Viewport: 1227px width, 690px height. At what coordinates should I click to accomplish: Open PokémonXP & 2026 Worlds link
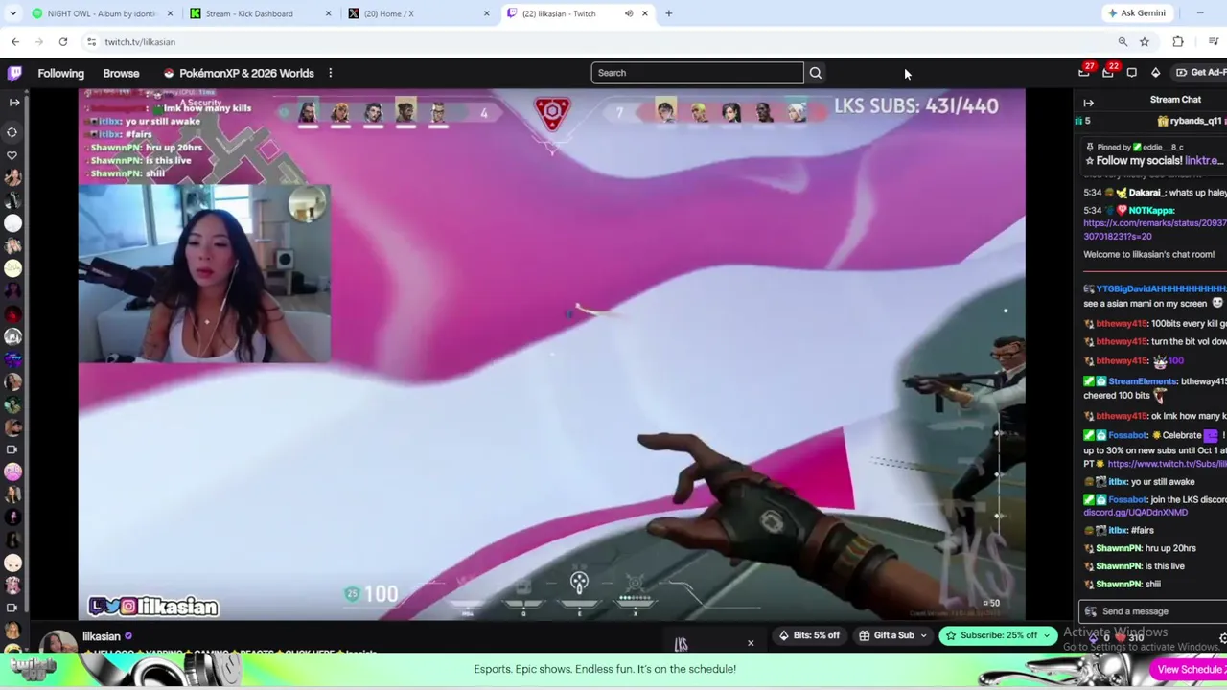coord(239,73)
